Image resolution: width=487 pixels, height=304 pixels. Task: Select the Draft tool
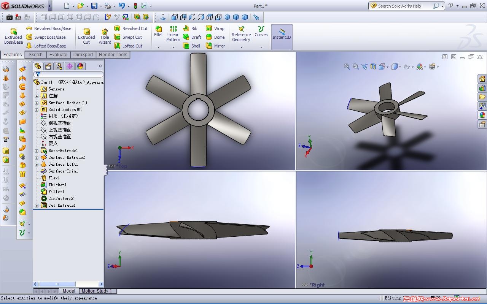pos(192,37)
